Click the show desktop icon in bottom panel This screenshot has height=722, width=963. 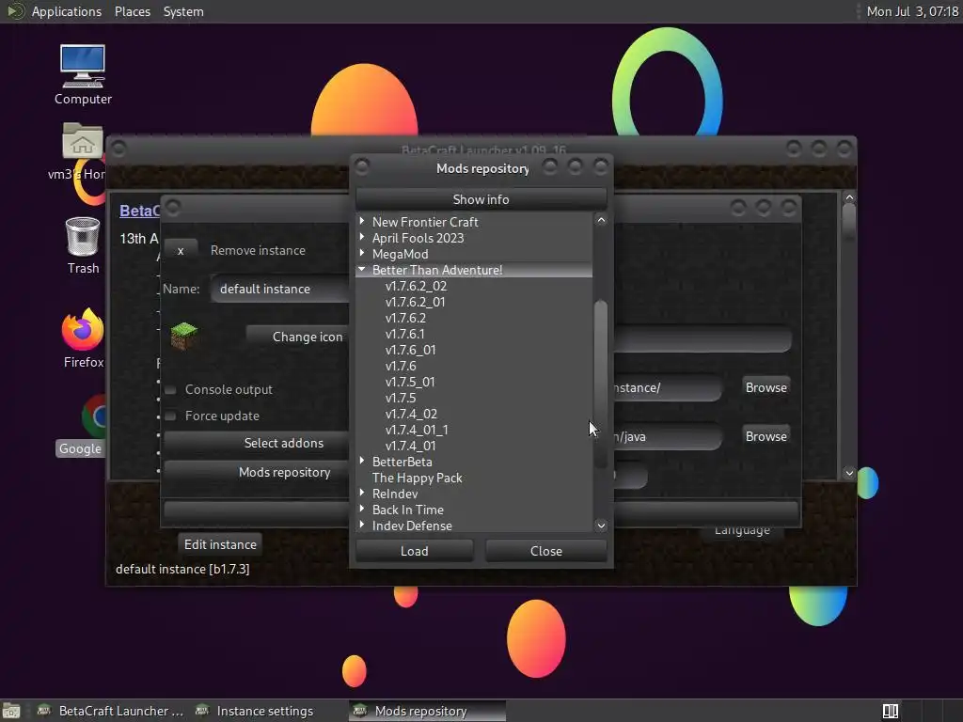pyautogui.click(x=11, y=711)
